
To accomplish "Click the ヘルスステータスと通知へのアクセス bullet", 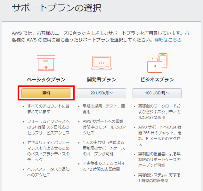I will [x=48, y=172].
